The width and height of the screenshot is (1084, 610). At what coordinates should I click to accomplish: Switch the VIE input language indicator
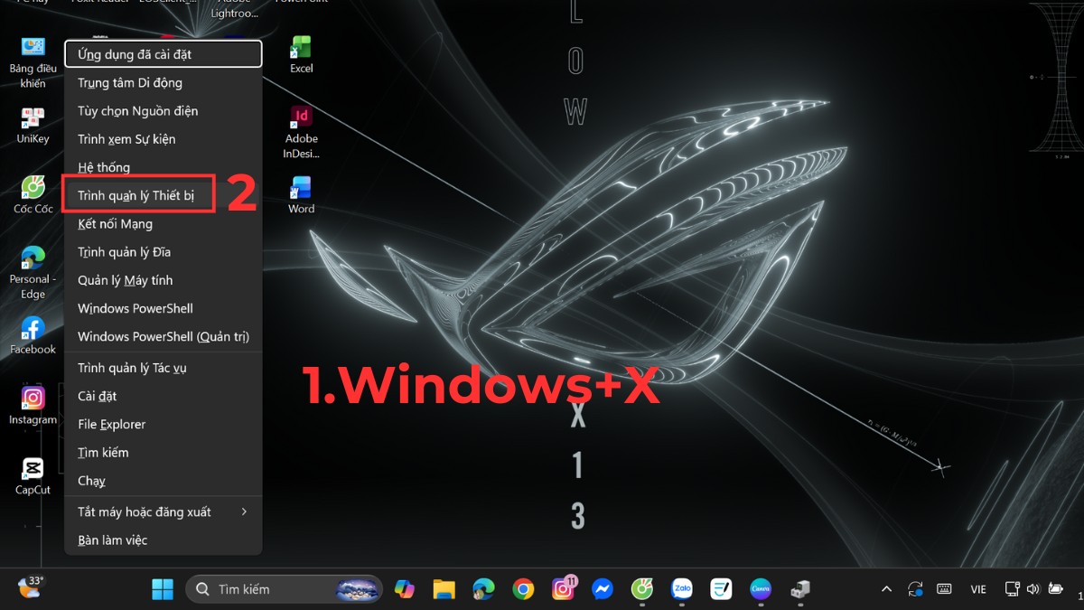978,589
